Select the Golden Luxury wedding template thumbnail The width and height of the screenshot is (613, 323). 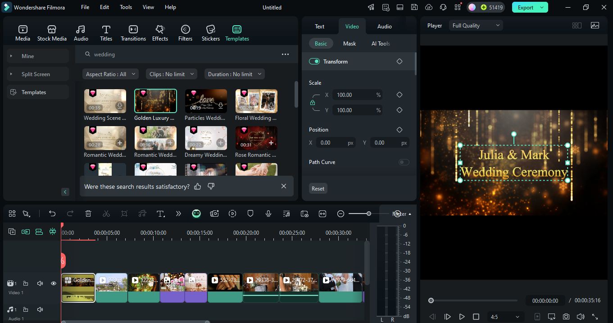click(155, 100)
